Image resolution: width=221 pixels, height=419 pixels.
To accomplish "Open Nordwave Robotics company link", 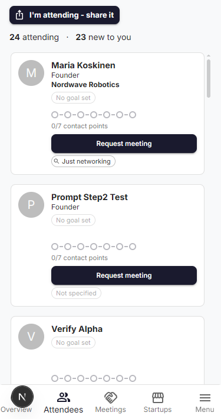I will pos(85,84).
